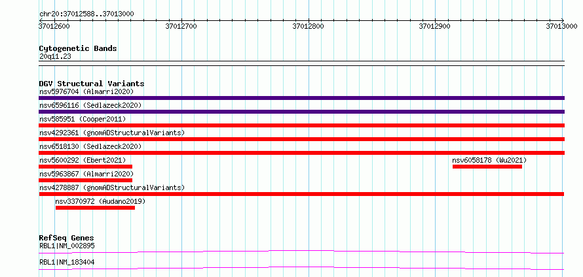Select the purple bar below nsv6596116
The height and width of the screenshot is (277, 583).
pos(301,112)
